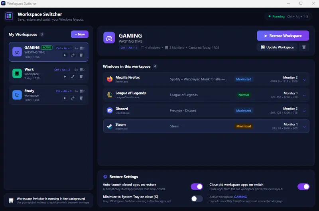This screenshot has height=211, width=319.
Task: Delete the GAMING workspace from the list
Action: coord(81,55)
